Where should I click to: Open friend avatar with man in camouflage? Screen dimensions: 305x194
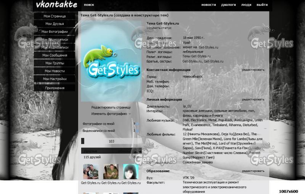coord(111,172)
